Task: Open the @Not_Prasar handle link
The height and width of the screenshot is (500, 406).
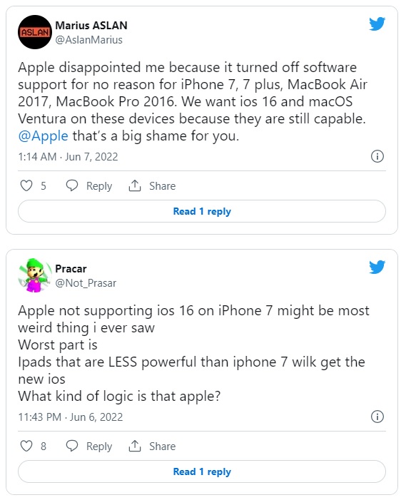Action: (x=86, y=283)
